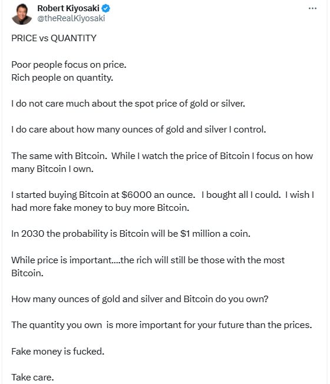Image resolution: width=330 pixels, height=384 pixels.
Task: Click the closing 'Take care.' line
Action: [32, 378]
